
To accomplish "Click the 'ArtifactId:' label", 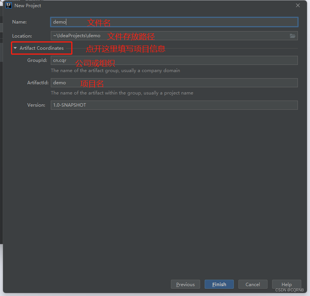I will pyautogui.click(x=38, y=83).
